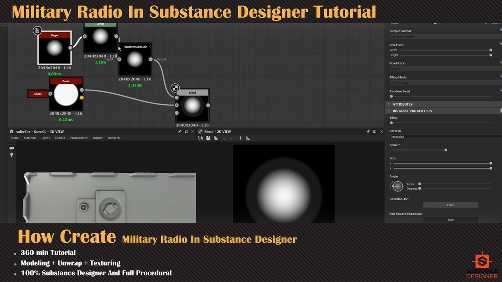Click the checker icon beside the Blend 2D view title
Screen dimensions: 502x282
pyautogui.click(x=200, y=131)
